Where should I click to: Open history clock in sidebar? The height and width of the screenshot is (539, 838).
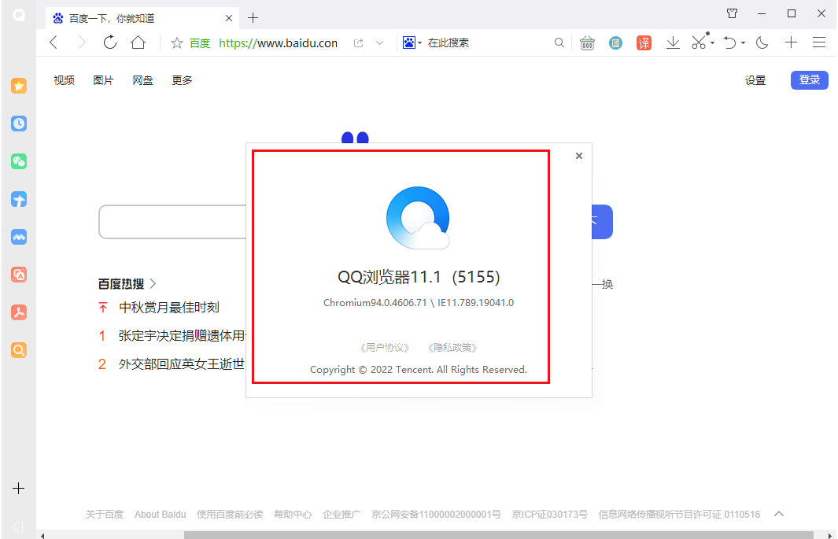click(19, 124)
